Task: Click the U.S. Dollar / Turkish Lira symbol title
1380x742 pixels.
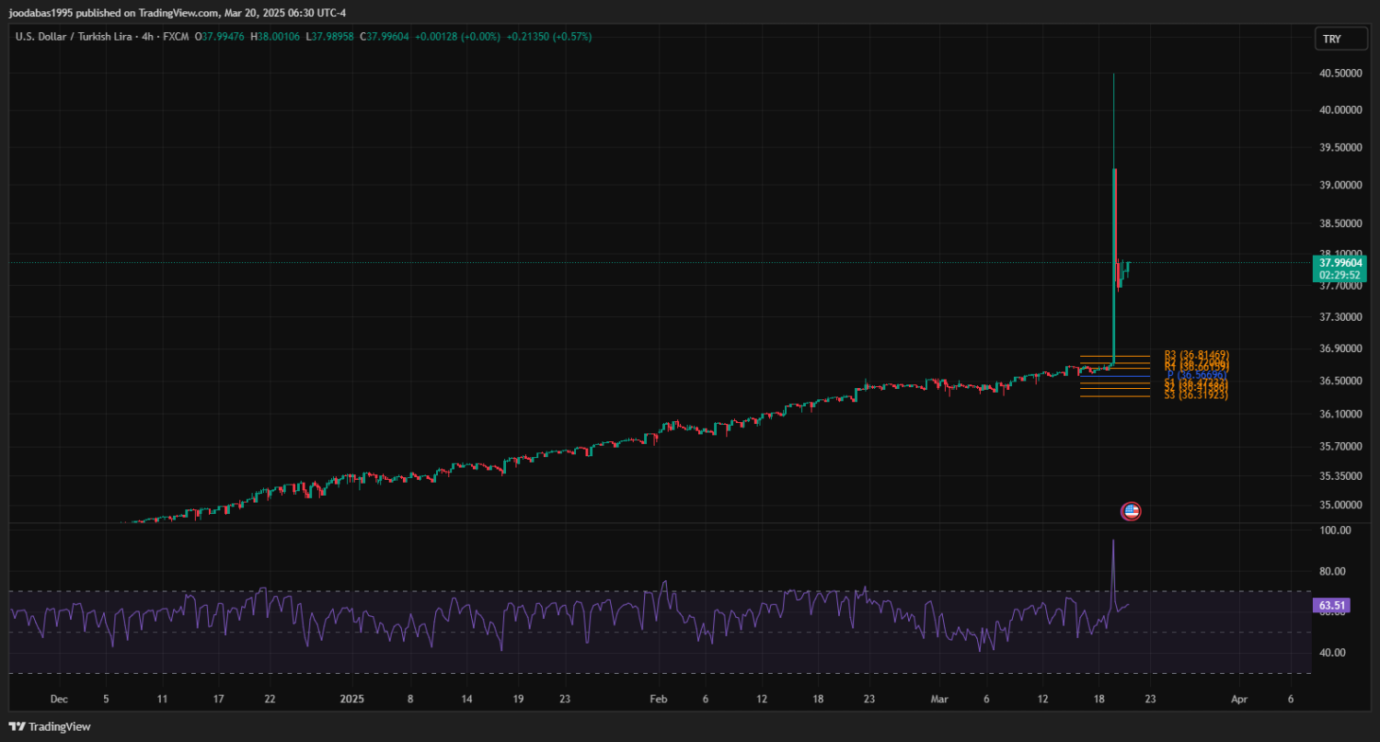Action: coord(69,37)
